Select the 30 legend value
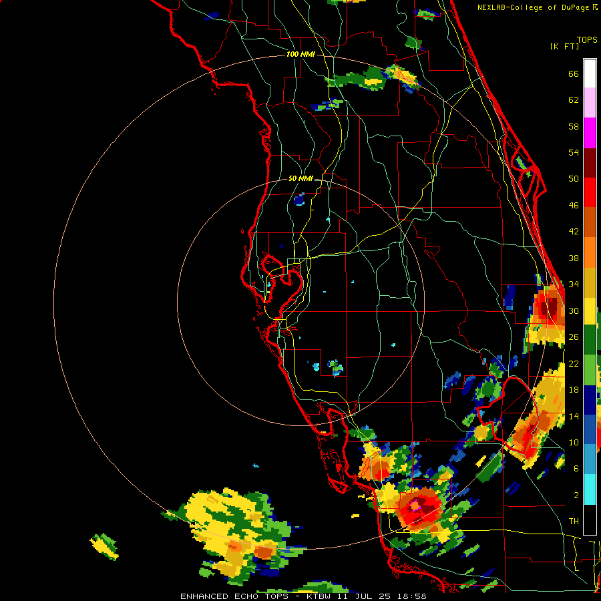601x601 pixels. click(x=574, y=311)
